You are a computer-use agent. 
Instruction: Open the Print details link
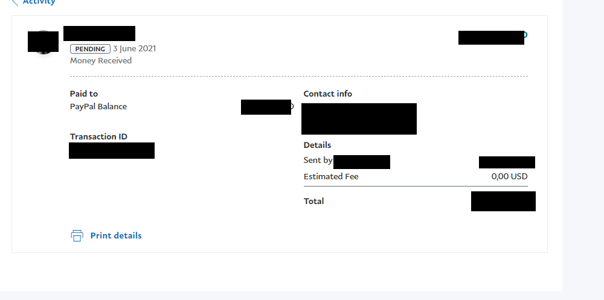[x=115, y=235]
